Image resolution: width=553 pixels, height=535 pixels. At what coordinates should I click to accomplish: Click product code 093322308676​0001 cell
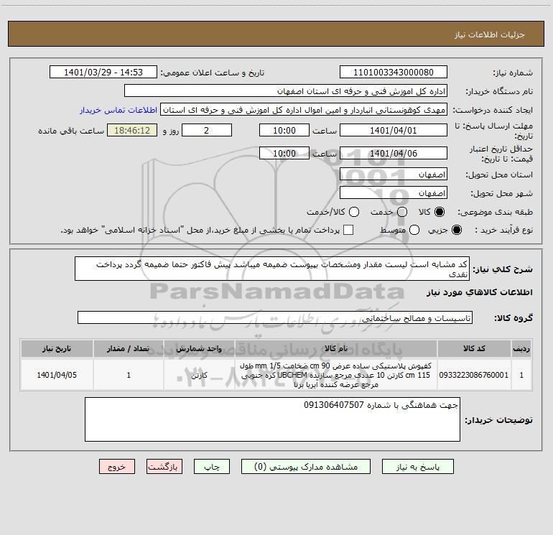(x=474, y=375)
